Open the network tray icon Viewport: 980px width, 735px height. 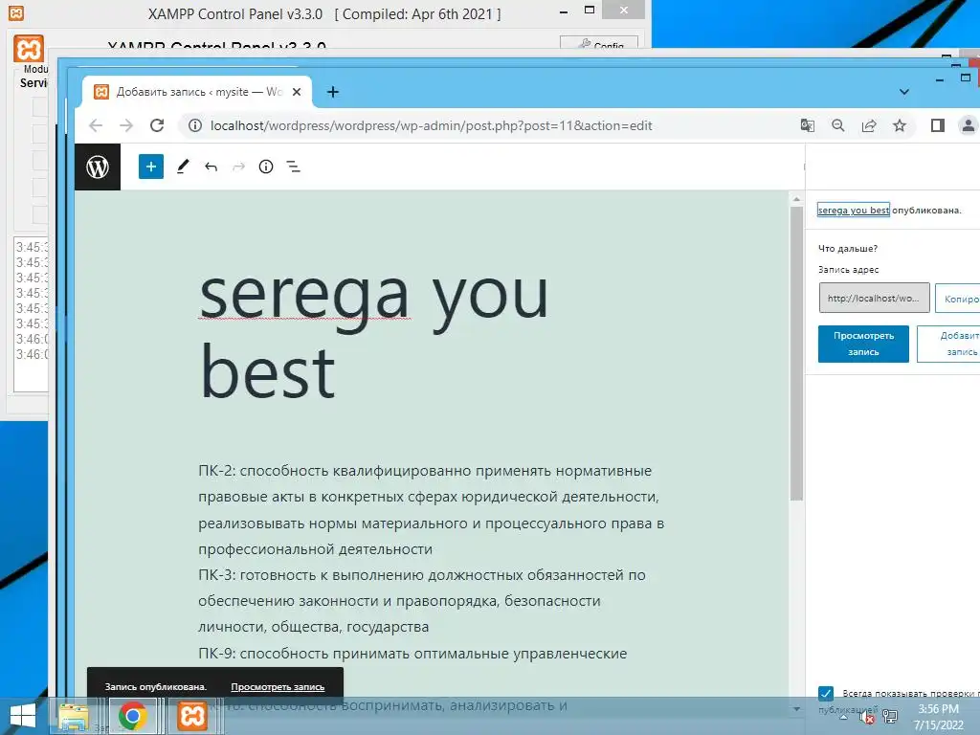tap(890, 716)
